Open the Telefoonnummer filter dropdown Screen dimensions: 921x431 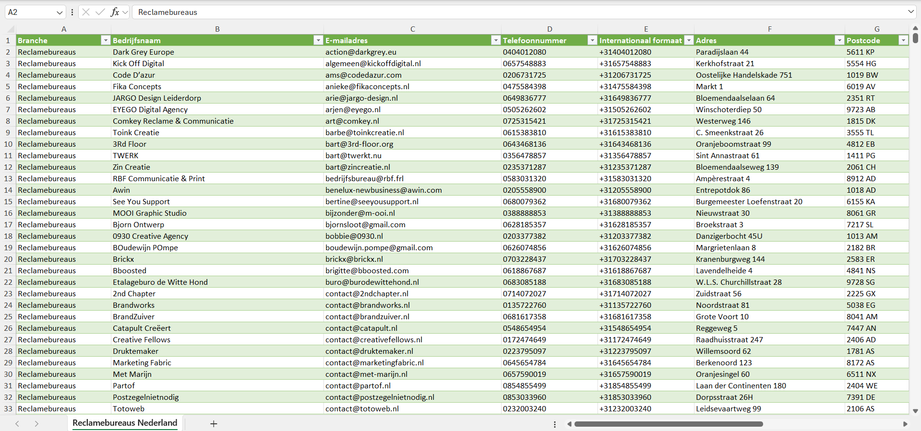pyautogui.click(x=592, y=40)
